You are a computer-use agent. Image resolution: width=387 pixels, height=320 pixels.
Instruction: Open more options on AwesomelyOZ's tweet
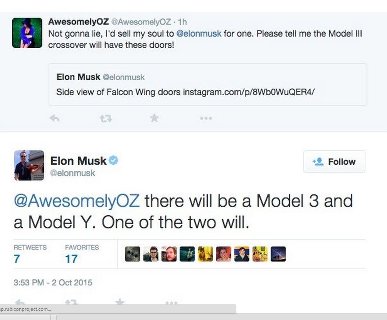pyautogui.click(x=206, y=119)
